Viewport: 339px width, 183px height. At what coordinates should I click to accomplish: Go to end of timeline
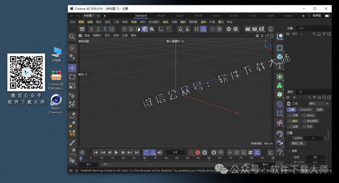(x=137, y=153)
